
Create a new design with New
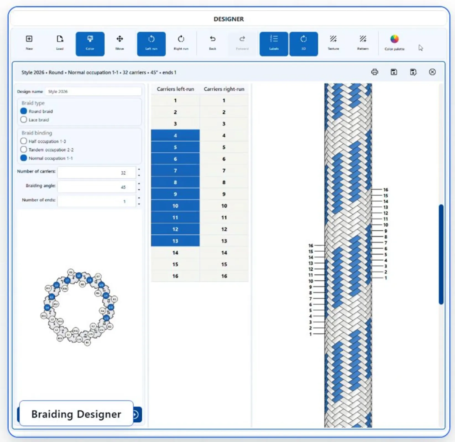[x=29, y=43]
